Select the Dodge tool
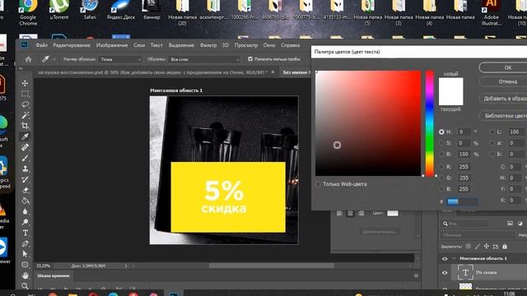The width and height of the screenshot is (527, 296). click(25, 222)
